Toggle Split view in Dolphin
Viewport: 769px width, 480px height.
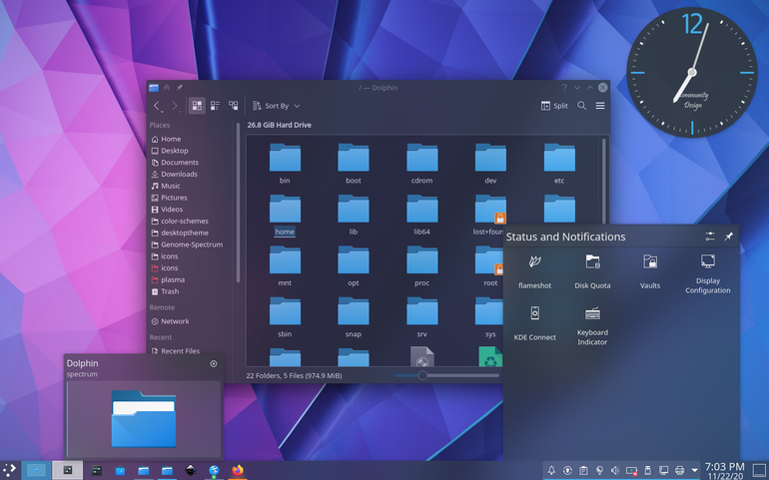pyautogui.click(x=554, y=106)
